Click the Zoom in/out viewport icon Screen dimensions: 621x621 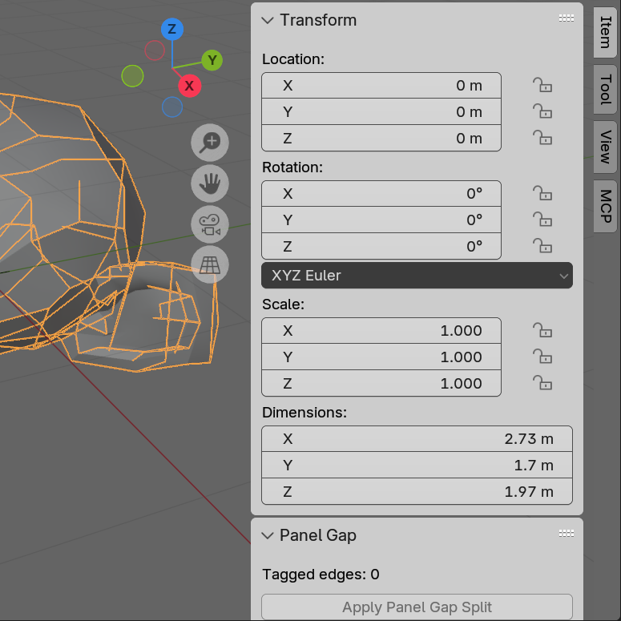[x=209, y=143]
